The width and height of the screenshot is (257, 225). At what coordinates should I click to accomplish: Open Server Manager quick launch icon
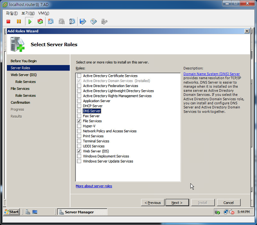click(x=28, y=212)
